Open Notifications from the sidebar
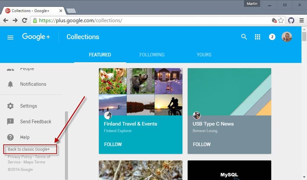 pyautogui.click(x=33, y=84)
